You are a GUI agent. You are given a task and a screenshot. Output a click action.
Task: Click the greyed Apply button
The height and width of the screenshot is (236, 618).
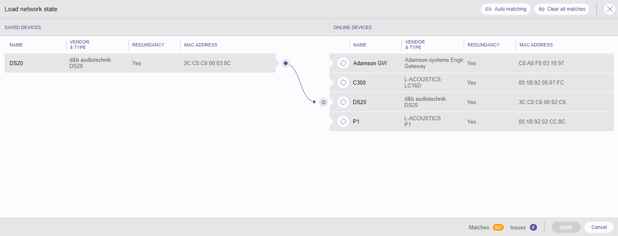coord(566,227)
